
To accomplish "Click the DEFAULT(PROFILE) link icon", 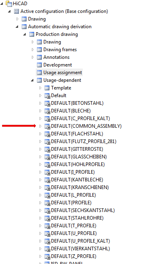I will pos(47,203).
